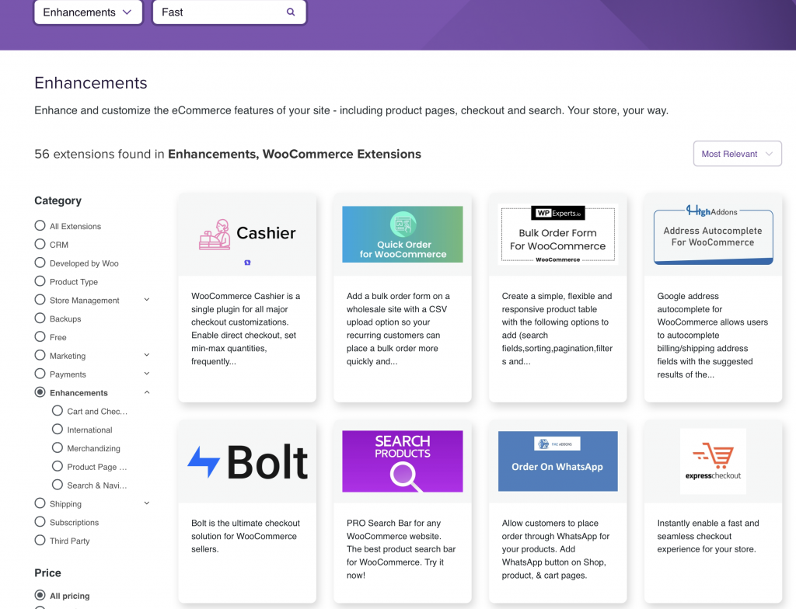
Task: Select the Backups category
Action: point(40,318)
